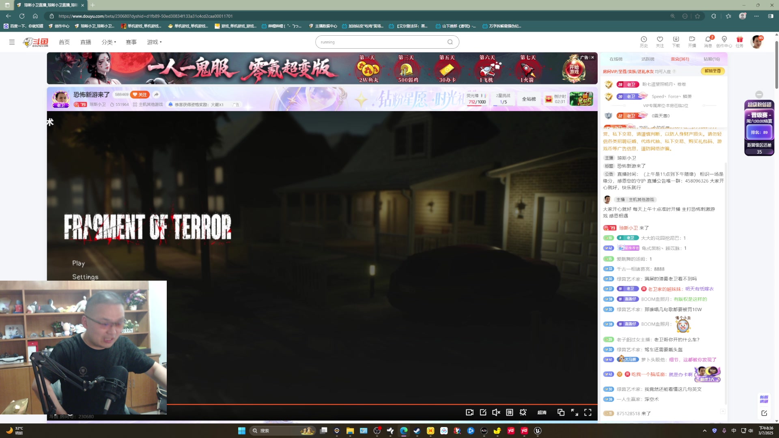
Task: Enable picture-in-picture mini window
Action: (561, 412)
